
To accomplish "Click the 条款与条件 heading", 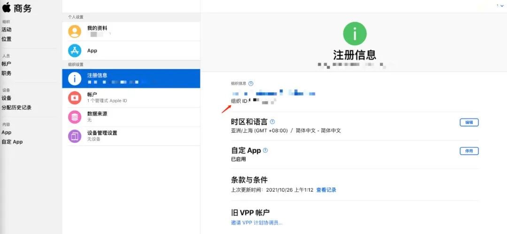I will 249,179.
